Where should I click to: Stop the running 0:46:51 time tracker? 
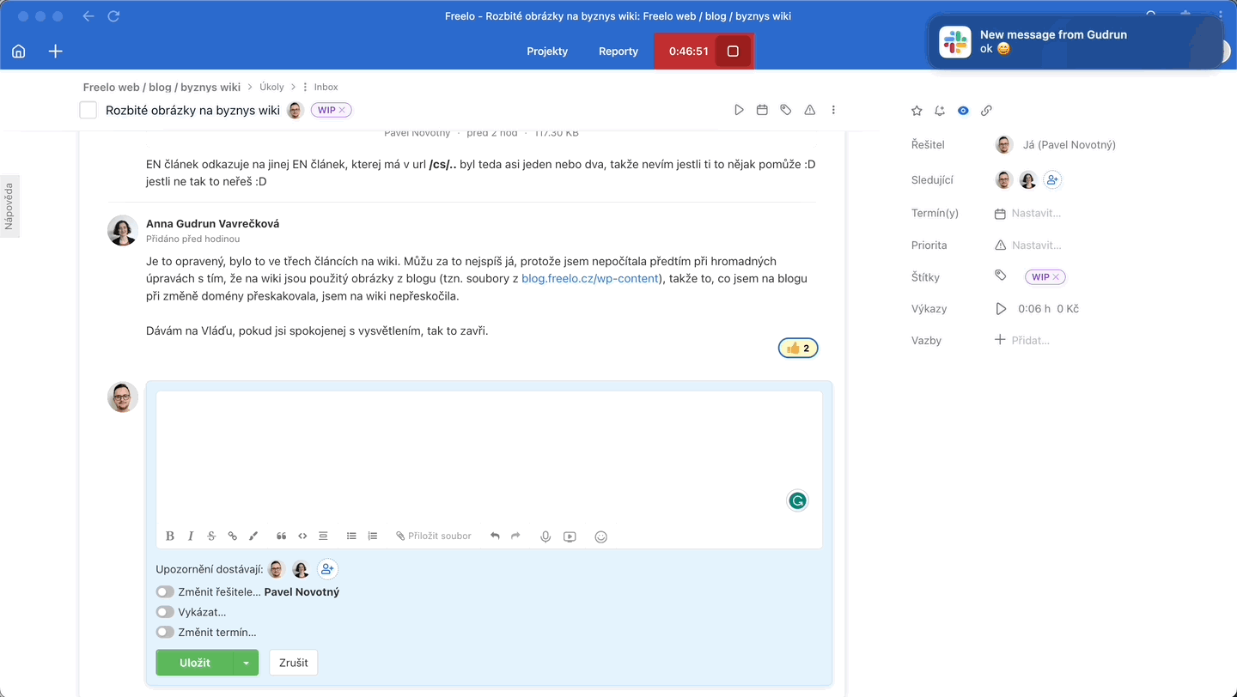click(x=733, y=52)
